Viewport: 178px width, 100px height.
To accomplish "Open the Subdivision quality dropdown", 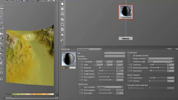I will [x=161, y=62].
